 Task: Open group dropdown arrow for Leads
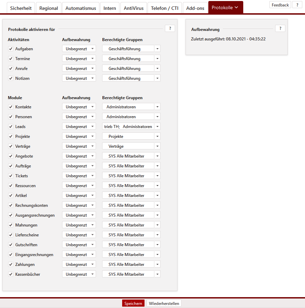(157, 127)
